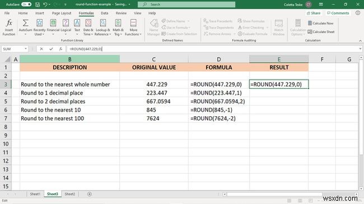Viewport: 364px width, 204px height.
Task: Open Name Manager
Action: pos(153,27)
